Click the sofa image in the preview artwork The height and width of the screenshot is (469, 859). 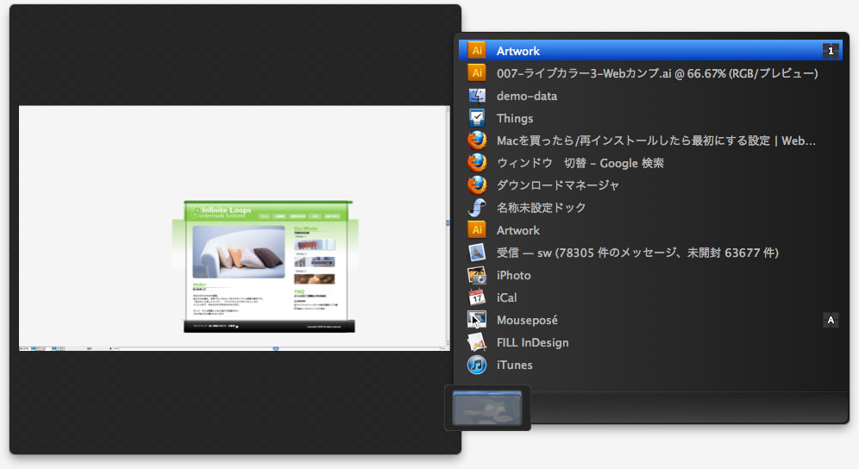tap(239, 252)
